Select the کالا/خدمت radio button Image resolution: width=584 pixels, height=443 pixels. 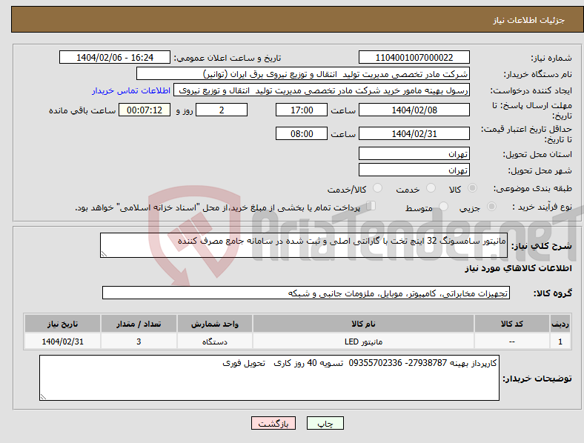[x=377, y=188]
